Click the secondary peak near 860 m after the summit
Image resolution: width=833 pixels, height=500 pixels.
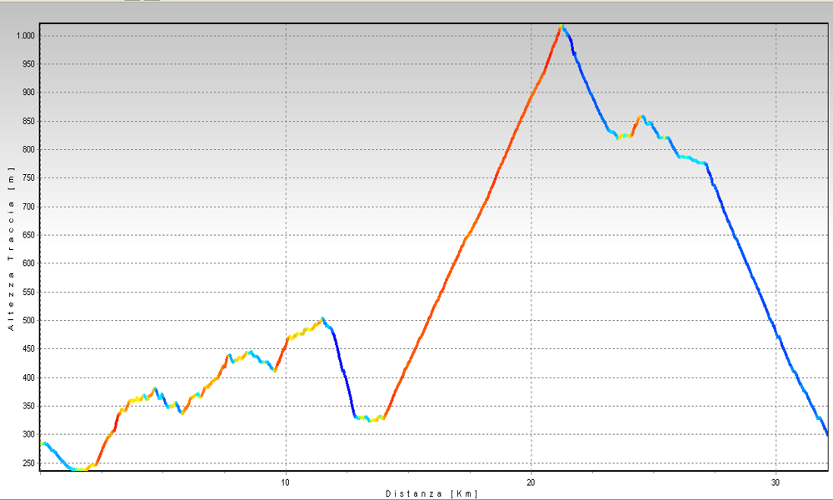coord(641,117)
